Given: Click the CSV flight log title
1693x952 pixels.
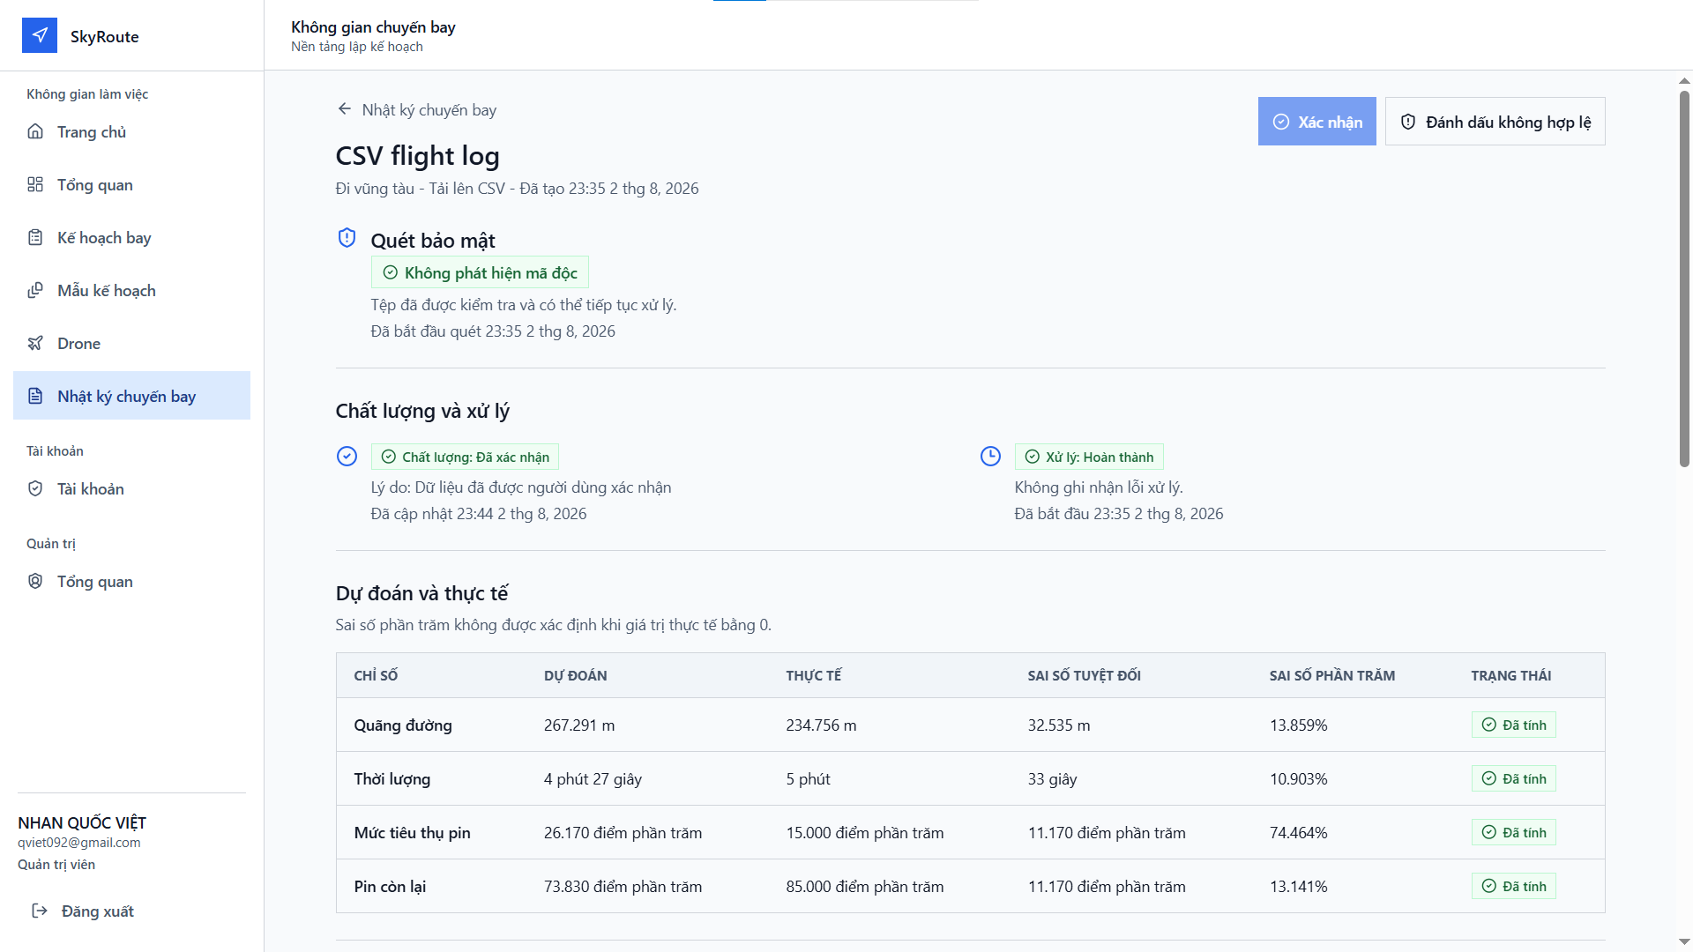Looking at the screenshot, I should click(x=417, y=156).
